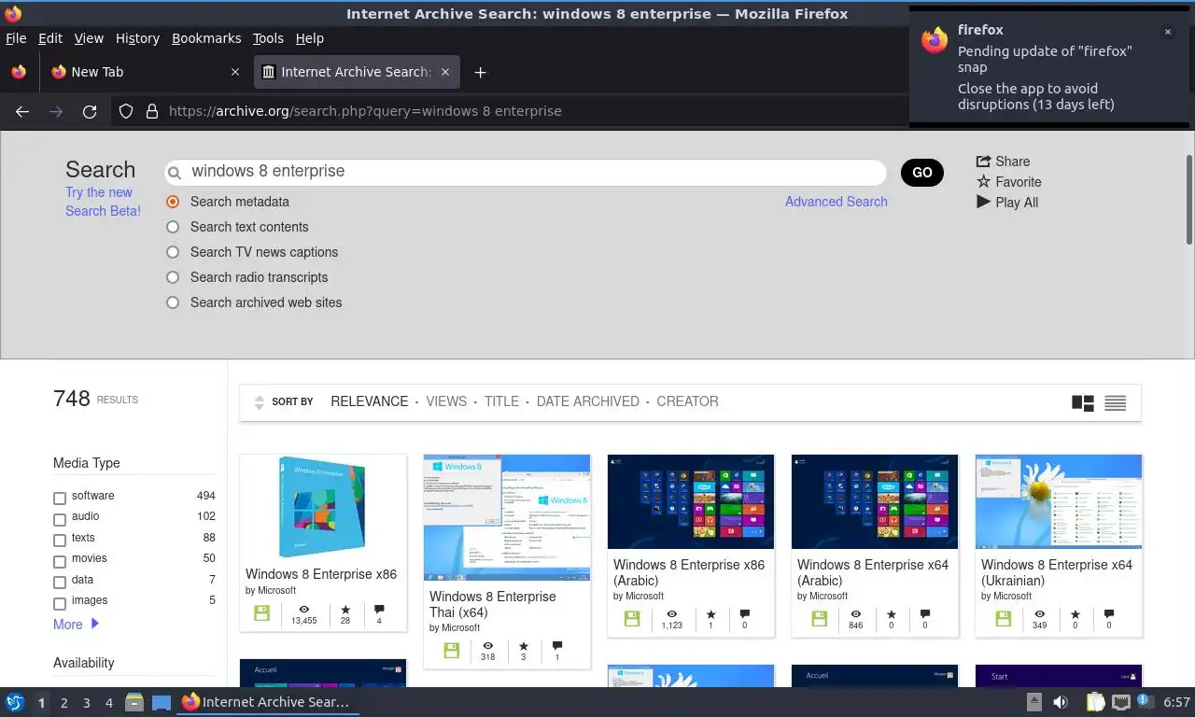Open Windows 8 Enterprise x86 box thumbnail

[x=323, y=507]
